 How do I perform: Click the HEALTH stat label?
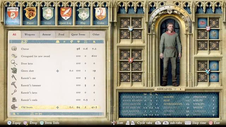168,97
